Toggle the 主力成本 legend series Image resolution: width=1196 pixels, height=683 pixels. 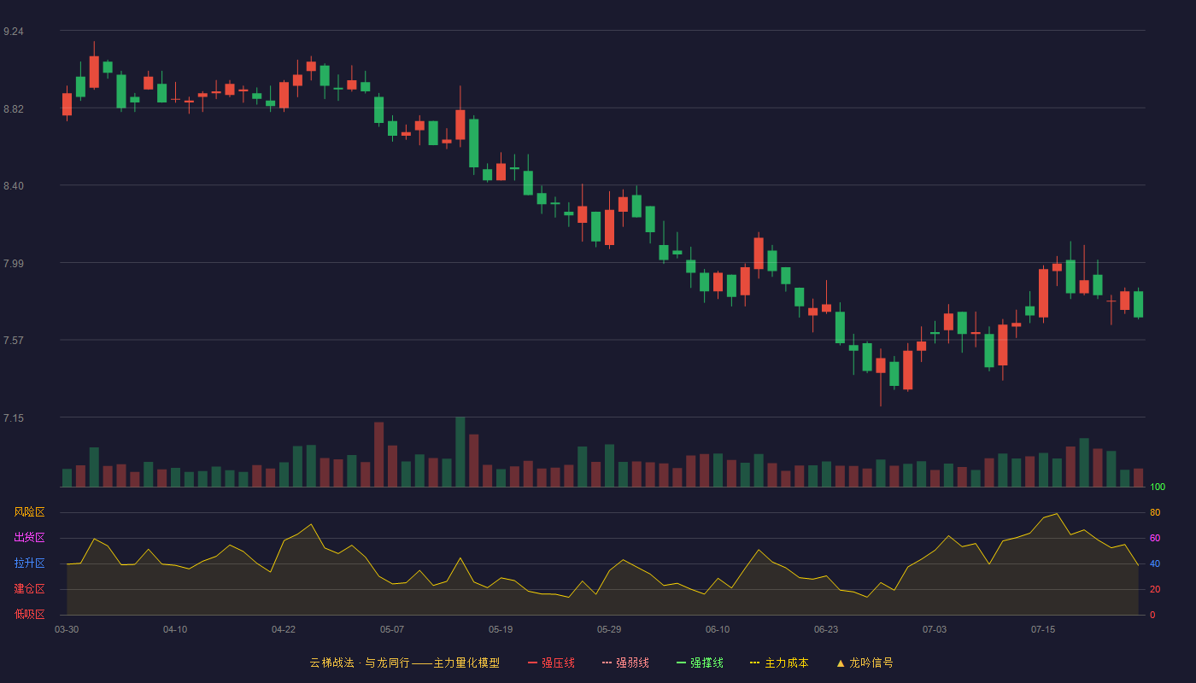point(779,663)
